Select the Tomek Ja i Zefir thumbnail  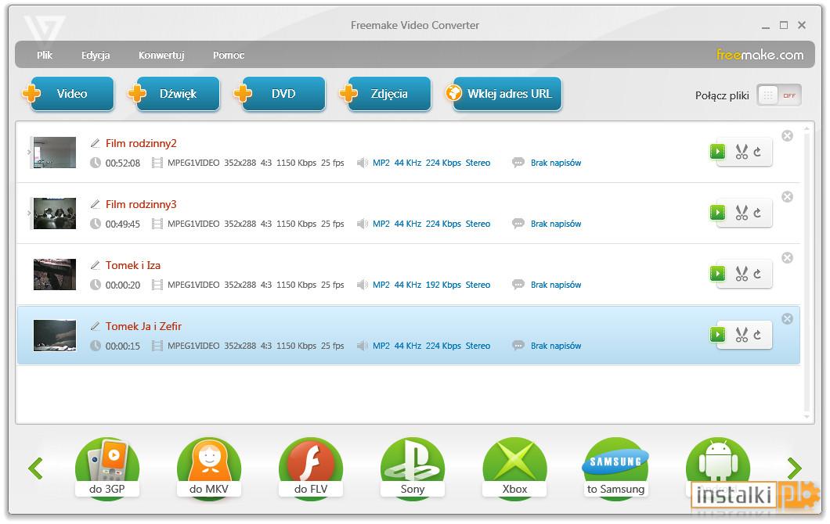coord(55,335)
